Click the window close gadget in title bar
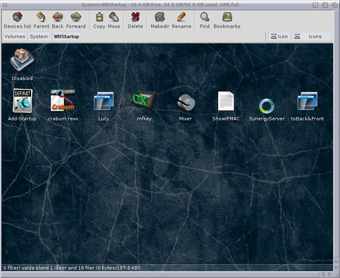 click(5, 5)
